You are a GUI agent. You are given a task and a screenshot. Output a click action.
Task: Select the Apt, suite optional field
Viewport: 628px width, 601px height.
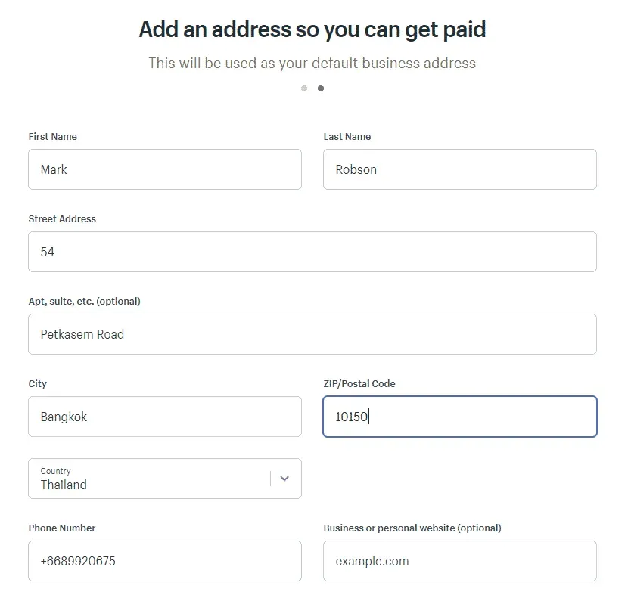[312, 333]
